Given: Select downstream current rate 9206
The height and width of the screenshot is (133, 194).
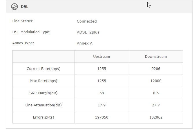Looking at the screenshot, I should click(156, 69).
